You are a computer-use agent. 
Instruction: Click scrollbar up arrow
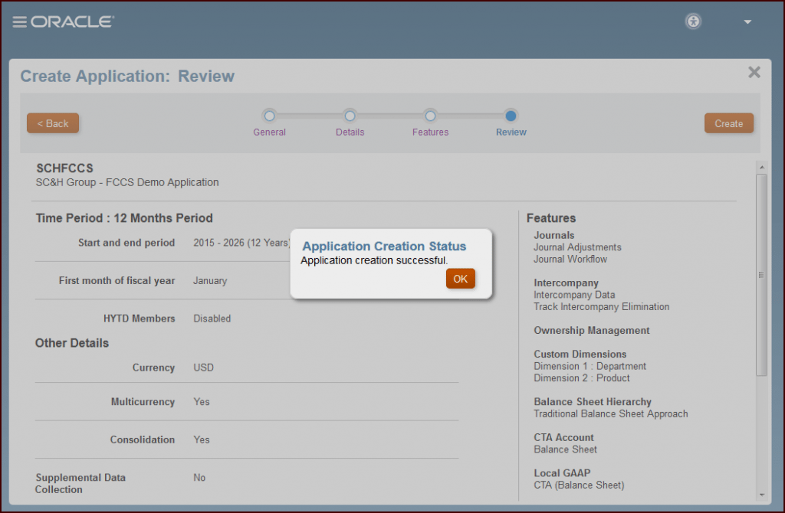(761, 167)
